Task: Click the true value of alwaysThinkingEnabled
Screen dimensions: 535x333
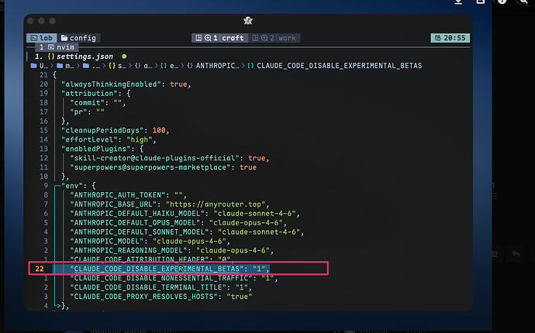Action: pos(178,84)
